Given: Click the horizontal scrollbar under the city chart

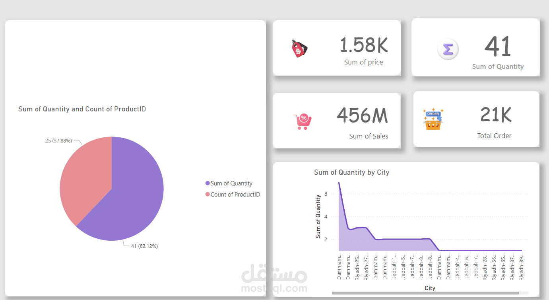Looking at the screenshot, I should 425,293.
